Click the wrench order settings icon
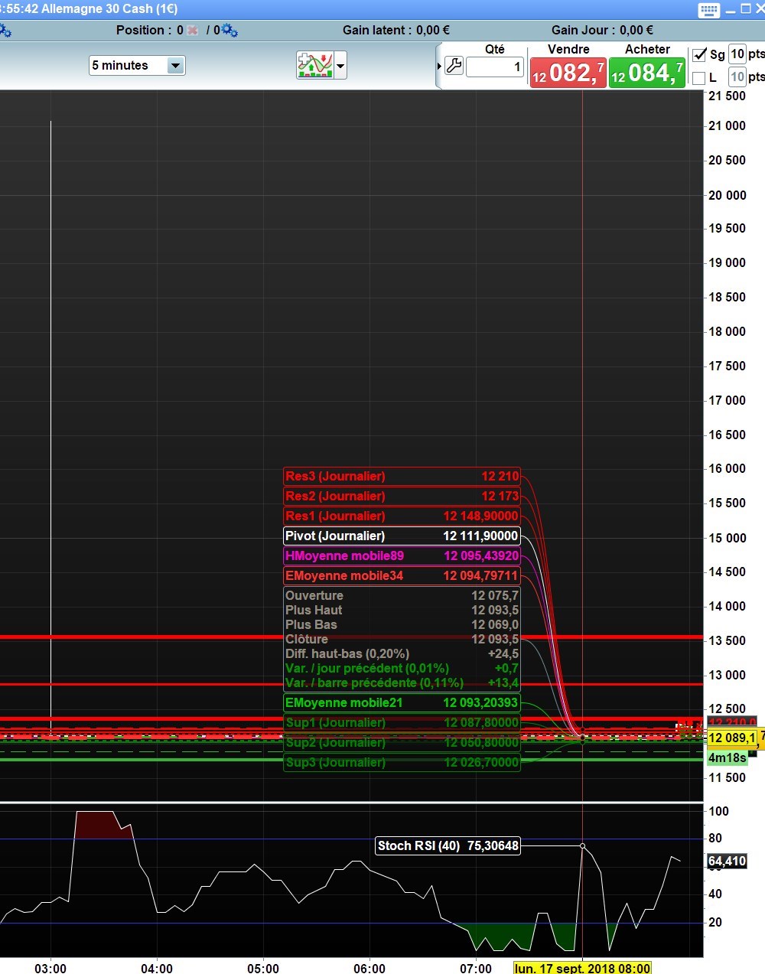 pos(454,66)
